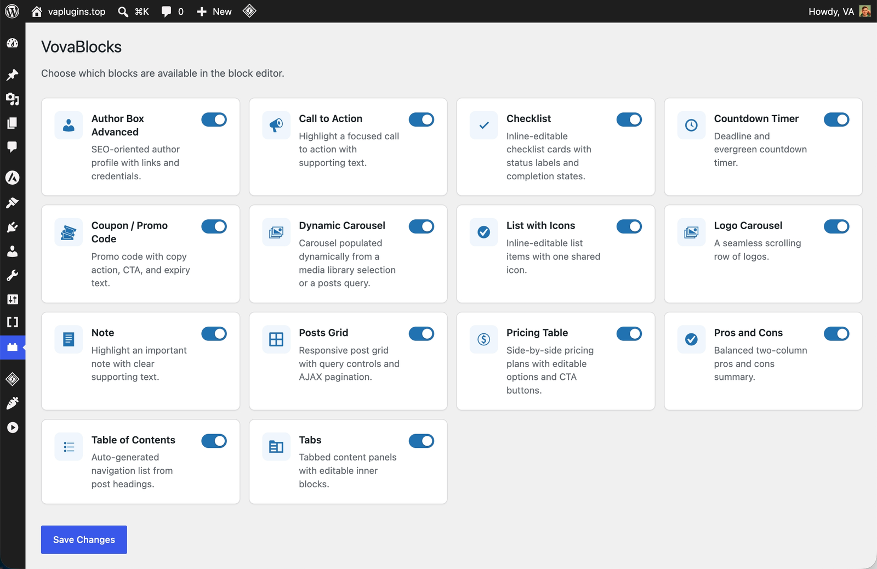
Task: Click the Pricing Table dollar icon
Action: (x=484, y=339)
